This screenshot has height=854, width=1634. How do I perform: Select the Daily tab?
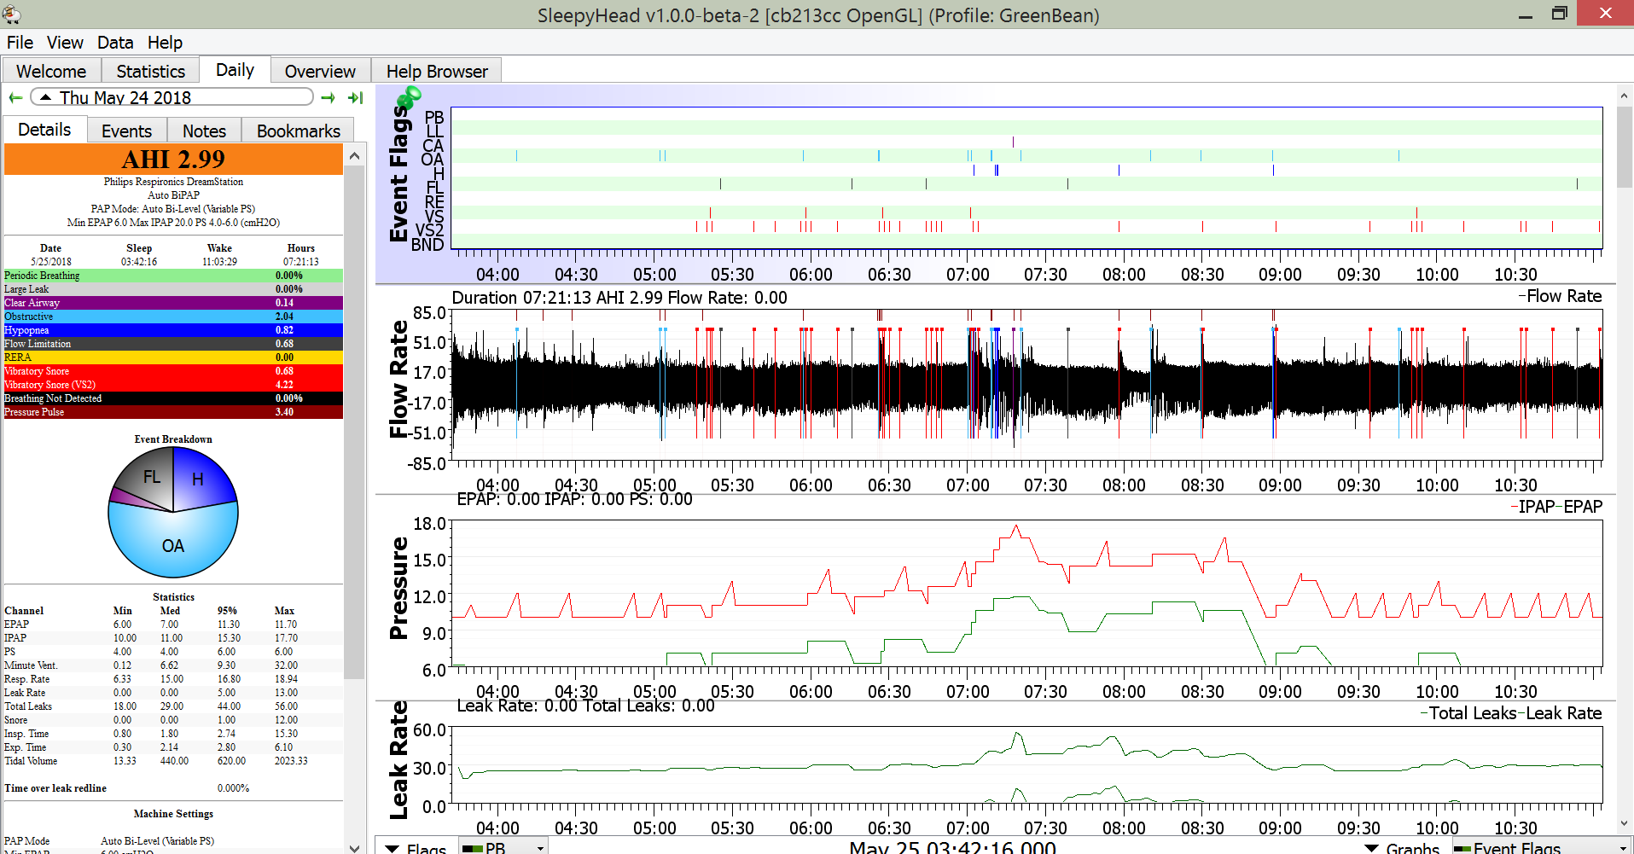[x=235, y=70]
